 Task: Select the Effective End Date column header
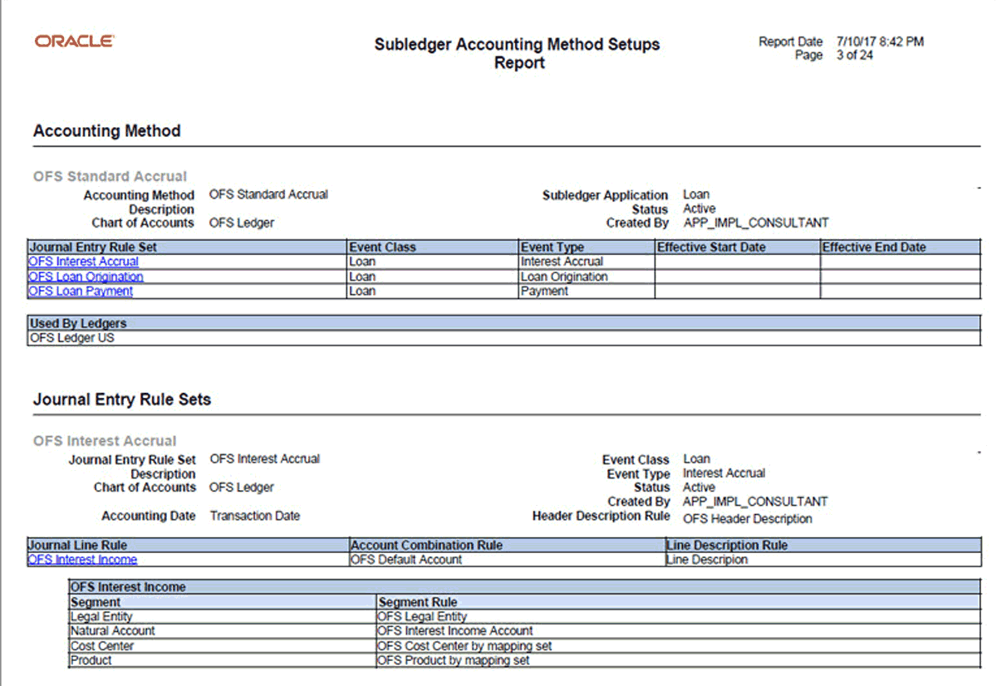click(x=873, y=247)
